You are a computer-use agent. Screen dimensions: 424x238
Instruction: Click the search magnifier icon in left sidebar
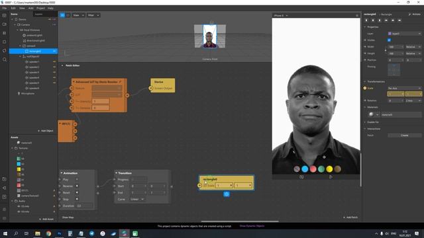[5, 59]
